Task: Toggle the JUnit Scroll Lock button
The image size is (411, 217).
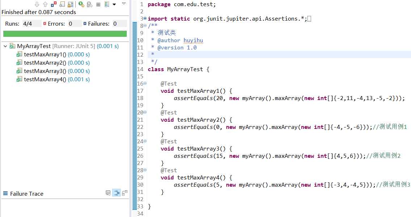Action: (x=71, y=4)
